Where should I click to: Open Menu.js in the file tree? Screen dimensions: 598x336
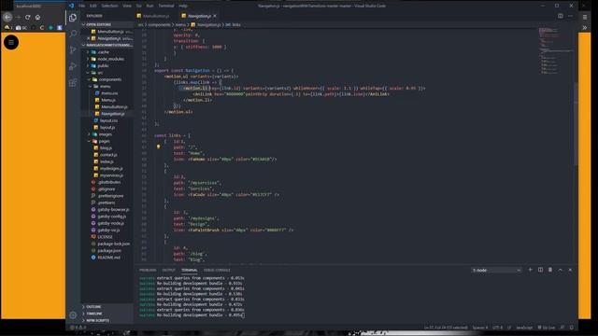coord(108,100)
